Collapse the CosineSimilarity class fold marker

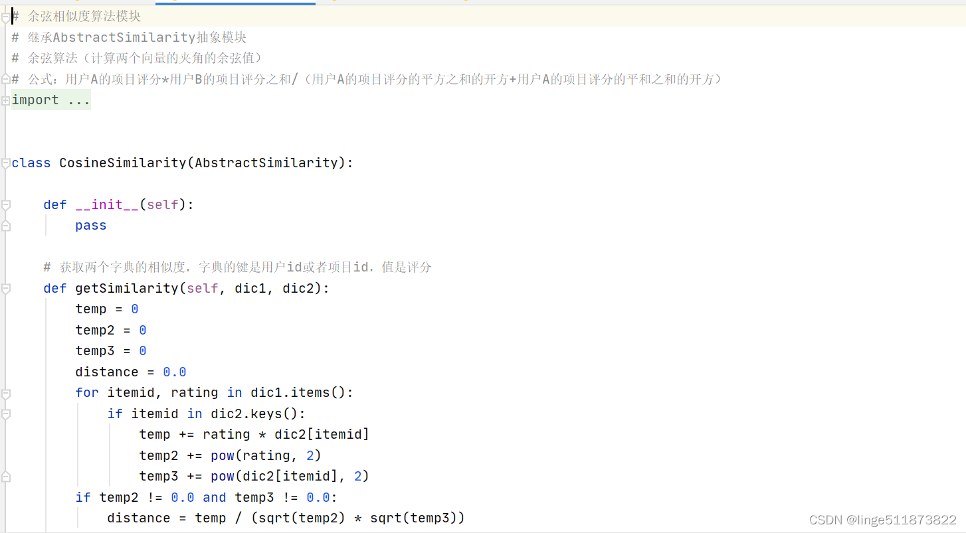6,163
